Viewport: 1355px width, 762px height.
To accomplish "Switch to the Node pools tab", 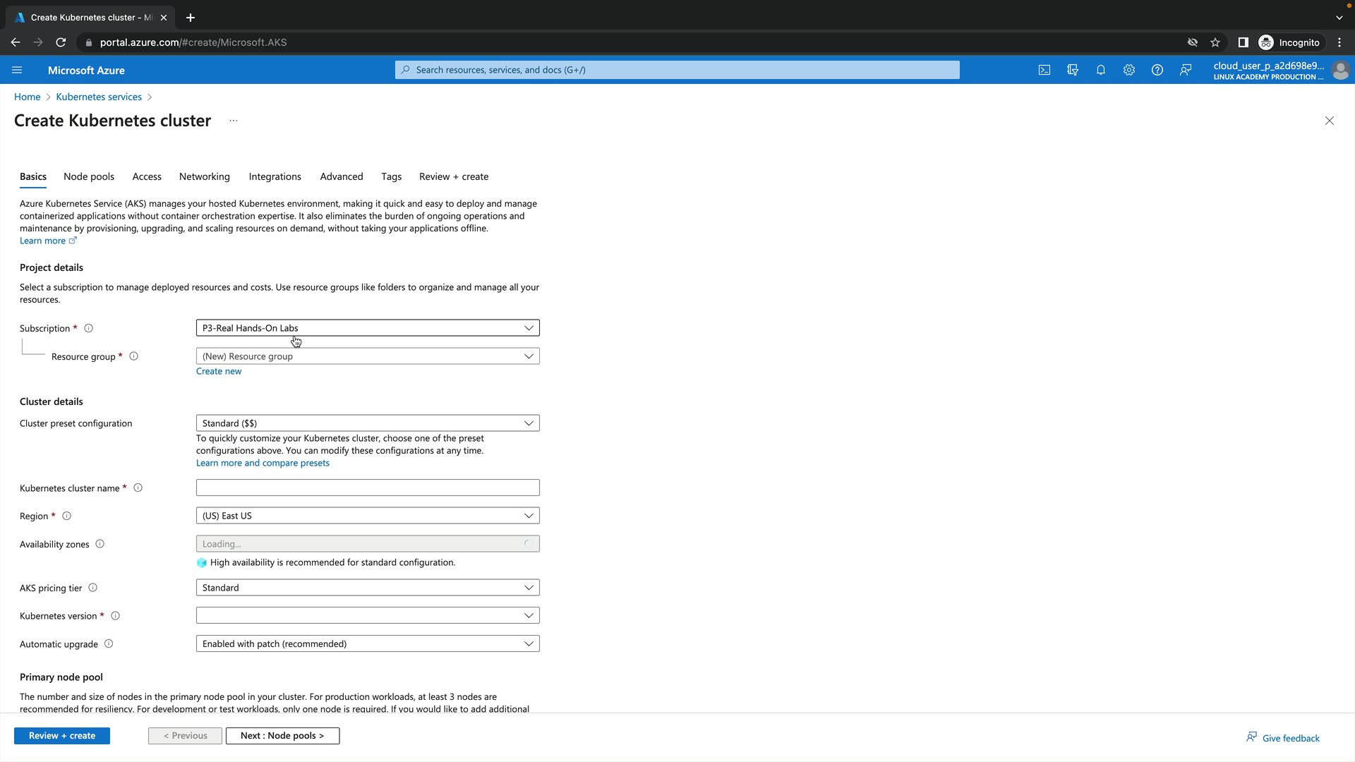I will tap(88, 176).
